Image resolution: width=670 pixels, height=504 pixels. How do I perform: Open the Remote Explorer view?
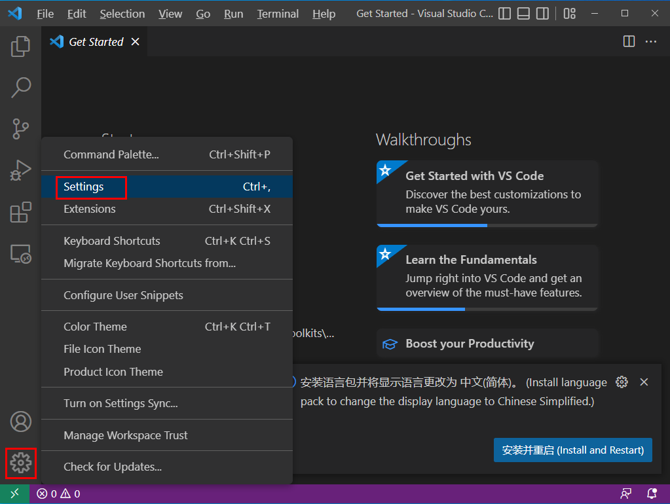[20, 254]
